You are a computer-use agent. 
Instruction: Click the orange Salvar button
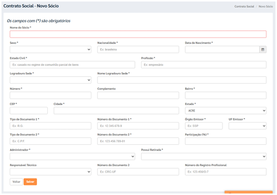[x=30, y=182]
